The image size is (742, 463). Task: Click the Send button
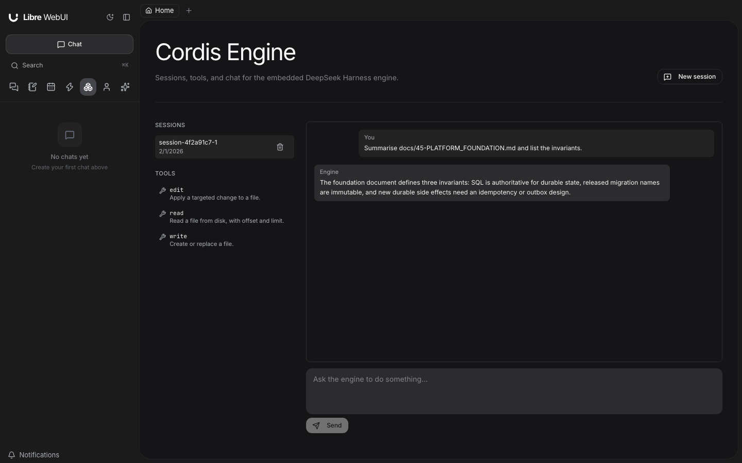click(327, 425)
